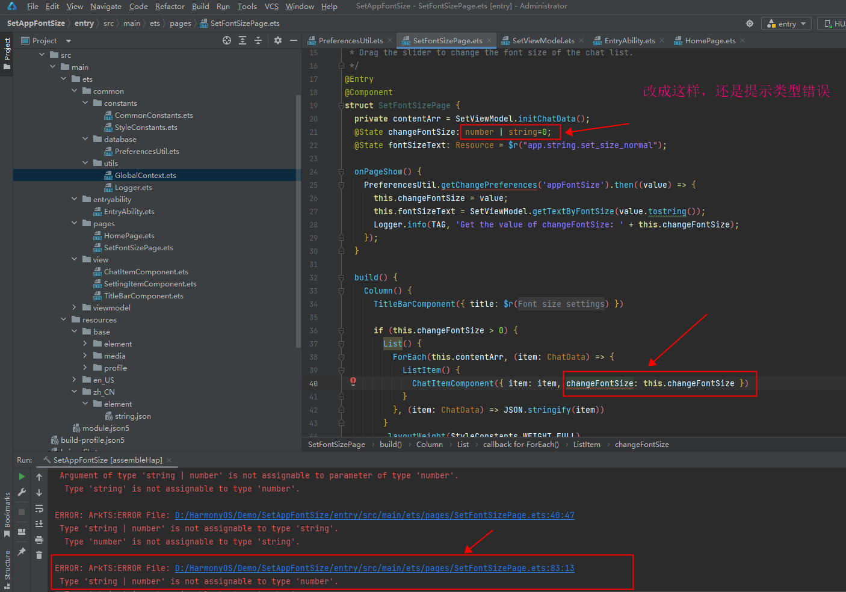Viewport: 846px width, 592px height.
Task: Click scroll-to-end icon in Run panel
Action: click(x=39, y=524)
